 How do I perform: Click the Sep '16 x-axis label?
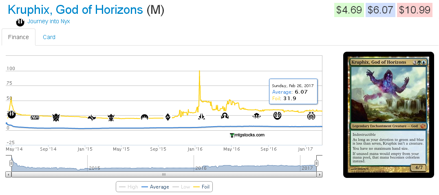pos(268,149)
